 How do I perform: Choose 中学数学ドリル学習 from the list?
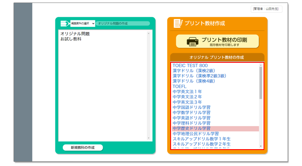click(x=191, y=112)
